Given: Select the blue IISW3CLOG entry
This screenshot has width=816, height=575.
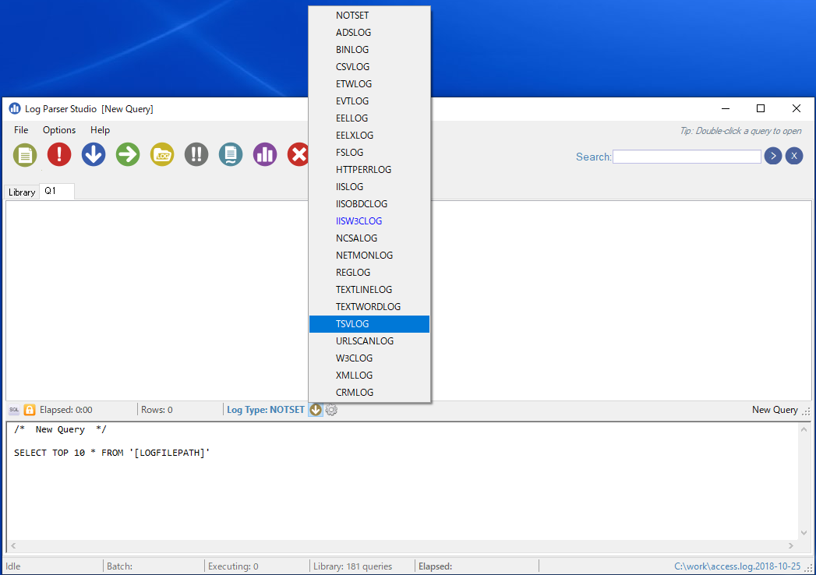Looking at the screenshot, I should [x=369, y=222].
